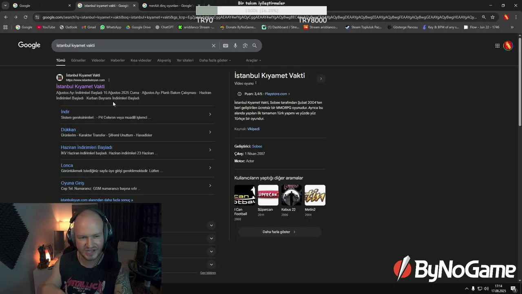The width and height of the screenshot is (522, 294).
Task: Switch to the Yer siteleri tab
Action: [x=185, y=60]
